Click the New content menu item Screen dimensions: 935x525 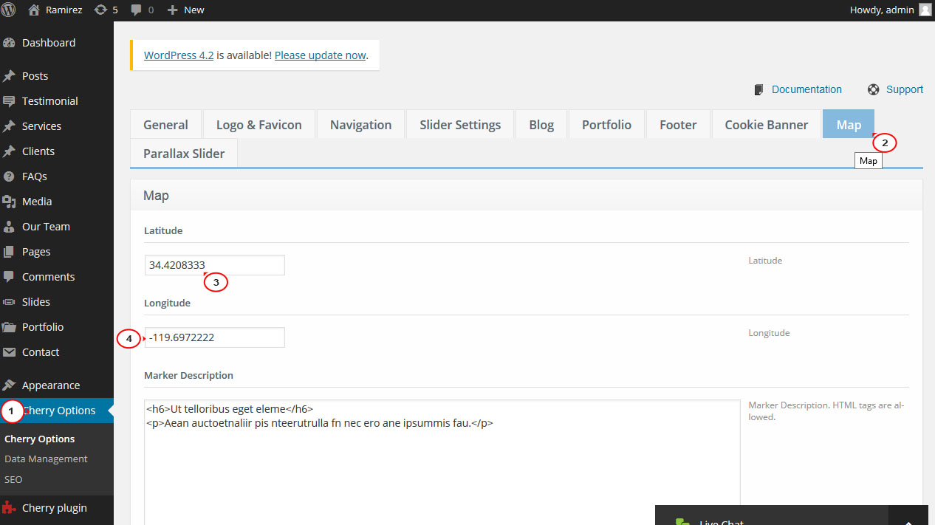coord(193,10)
